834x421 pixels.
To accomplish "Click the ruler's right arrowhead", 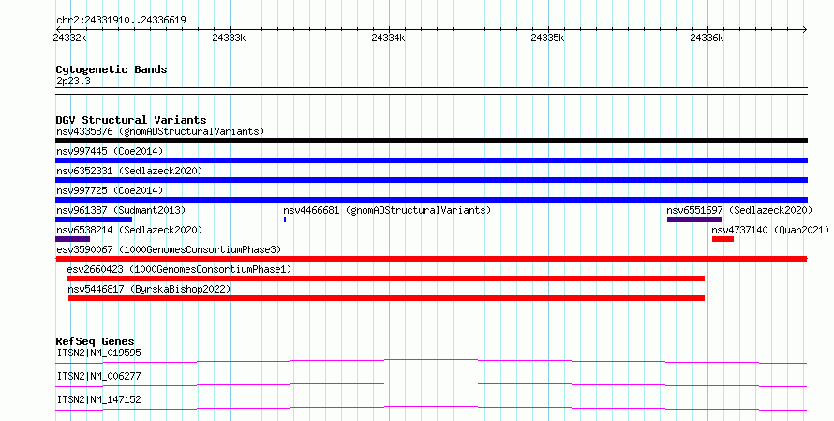I will [805, 30].
